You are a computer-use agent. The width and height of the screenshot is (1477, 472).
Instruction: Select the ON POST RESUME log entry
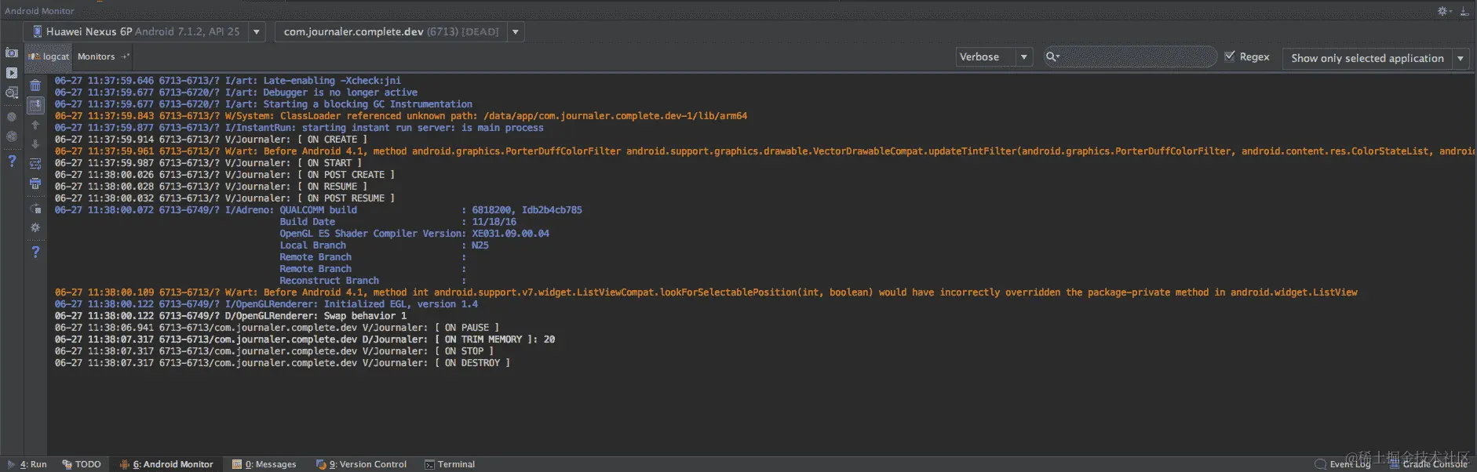[224, 198]
